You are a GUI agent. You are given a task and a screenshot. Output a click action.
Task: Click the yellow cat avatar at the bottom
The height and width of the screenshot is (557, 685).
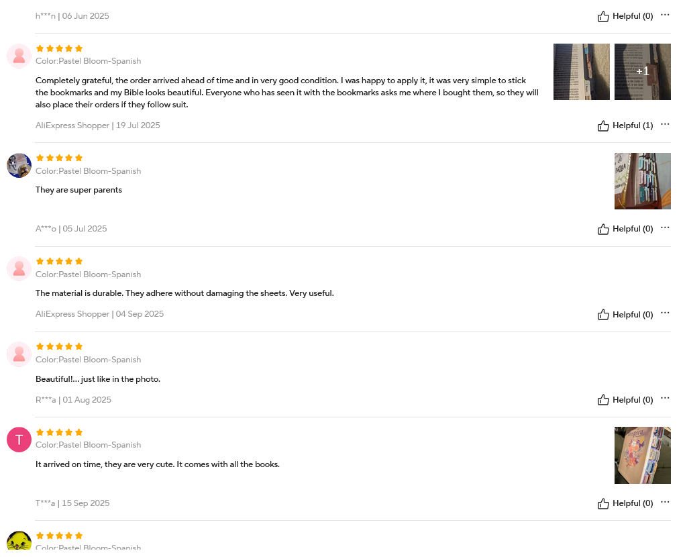click(x=19, y=542)
